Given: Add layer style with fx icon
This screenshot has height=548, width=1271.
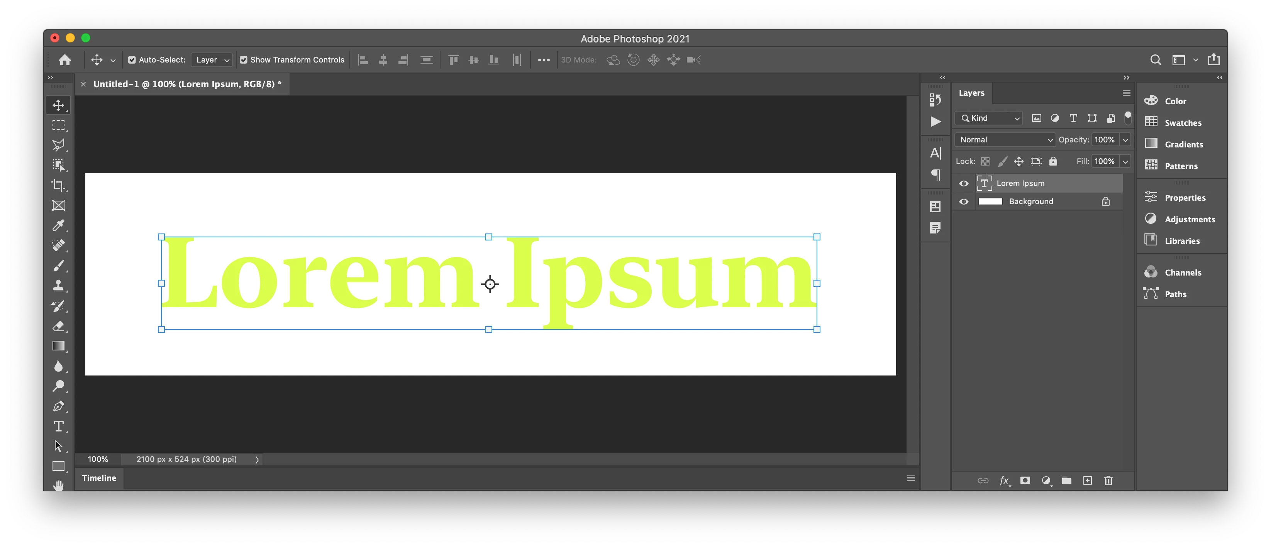Looking at the screenshot, I should pos(1004,480).
